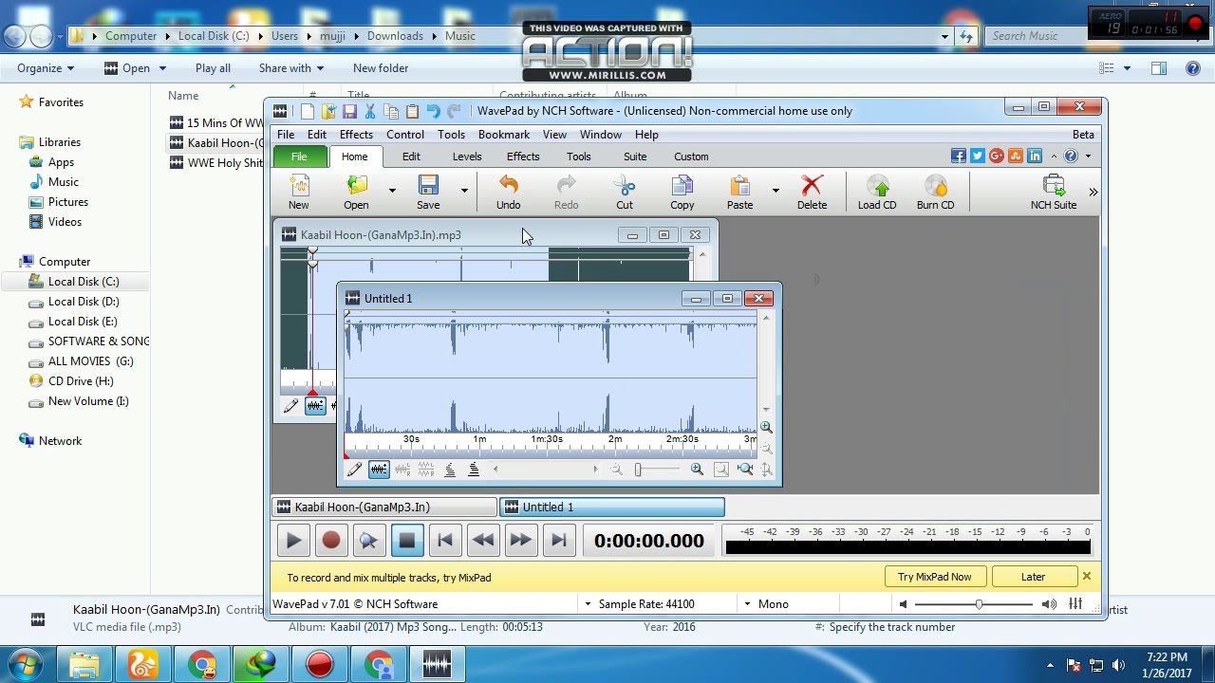The width and height of the screenshot is (1215, 683).
Task: Open the mixer icon beside the volume slider
Action: (1075, 604)
